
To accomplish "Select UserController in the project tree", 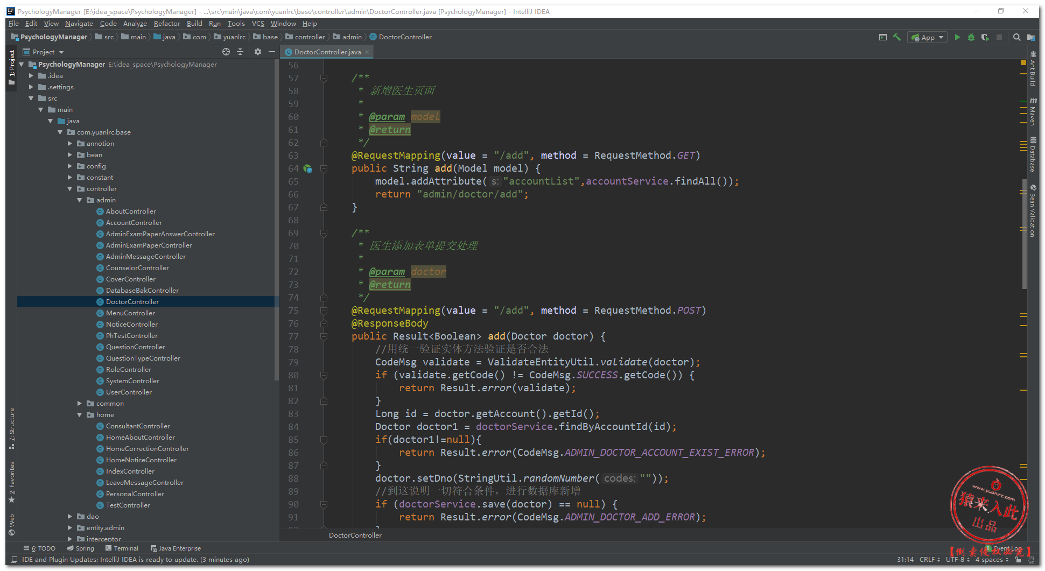I will coord(129,392).
